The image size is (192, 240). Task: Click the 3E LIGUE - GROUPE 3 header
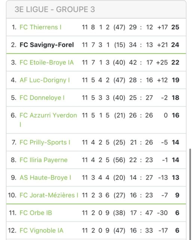55,9
